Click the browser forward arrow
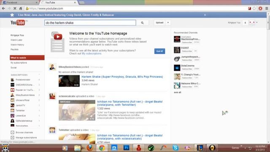The height and width of the screenshot is (152, 270). coord(9,8)
